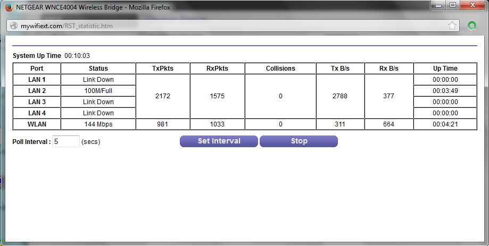This screenshot has width=489, height=246.
Task: Focus the Poll Interval input field
Action: [66, 141]
